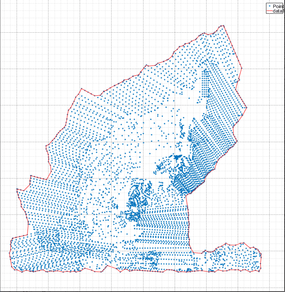Click the small dense cluster above the fan-shaped points
Viewport: 285px width, 292px height.
click(177, 157)
